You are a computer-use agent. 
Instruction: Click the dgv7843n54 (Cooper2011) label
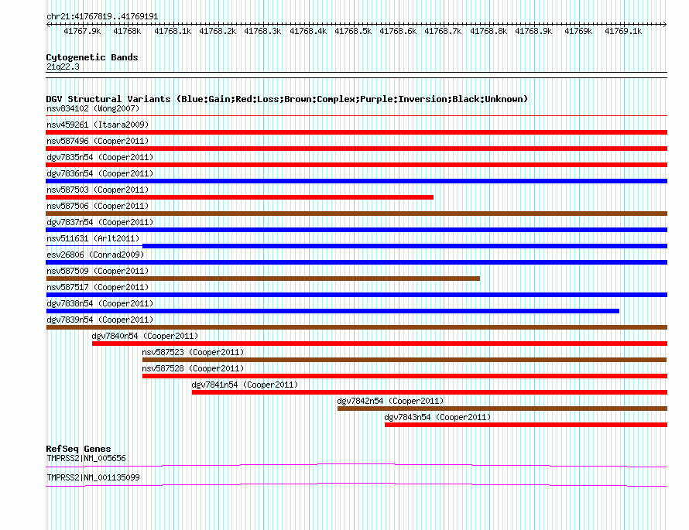tap(437, 417)
